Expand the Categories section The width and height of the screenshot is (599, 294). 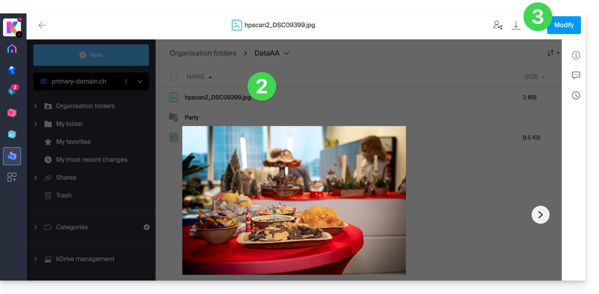35,227
